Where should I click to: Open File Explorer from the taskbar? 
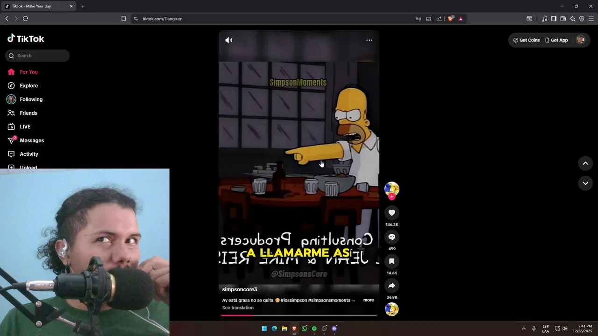point(284,329)
